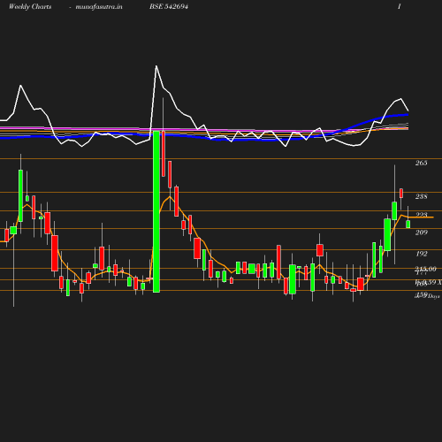Click the 209 price level label
The width and height of the screenshot is (442, 442).
421,232
